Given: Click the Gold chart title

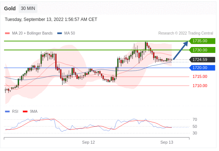Looking at the screenshot, I should point(10,8).
